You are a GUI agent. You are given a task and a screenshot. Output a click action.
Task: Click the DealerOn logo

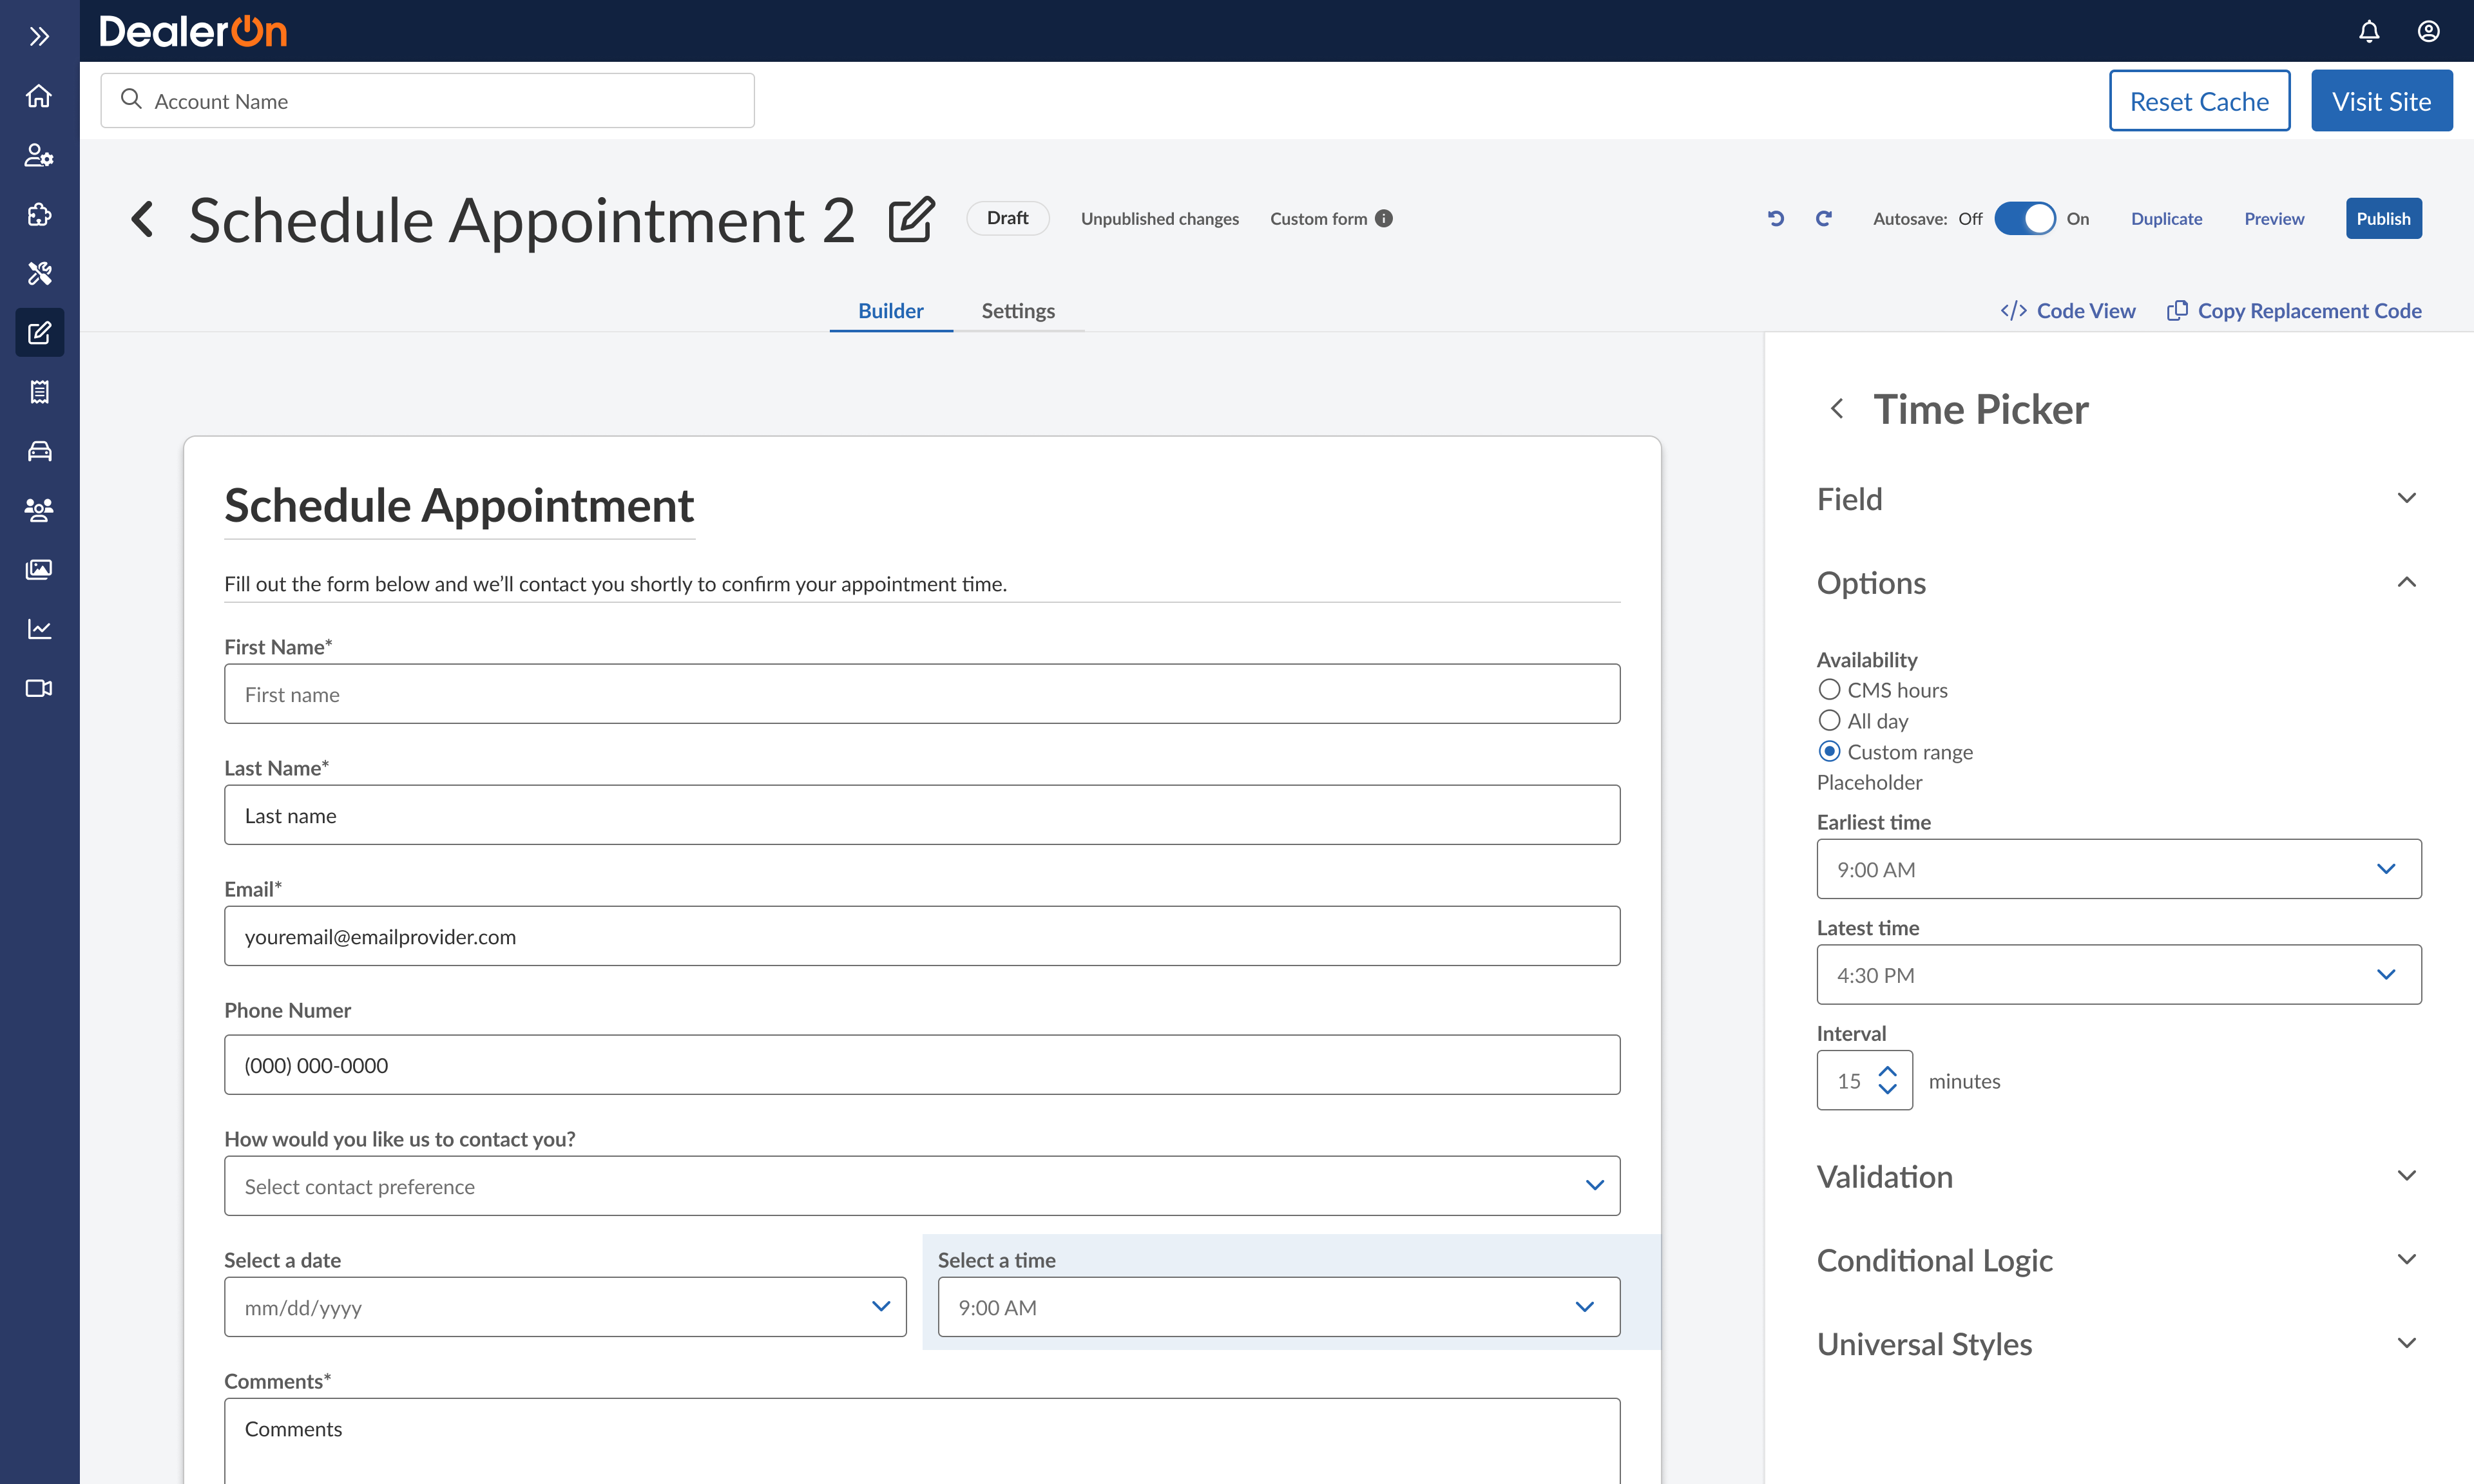[193, 31]
